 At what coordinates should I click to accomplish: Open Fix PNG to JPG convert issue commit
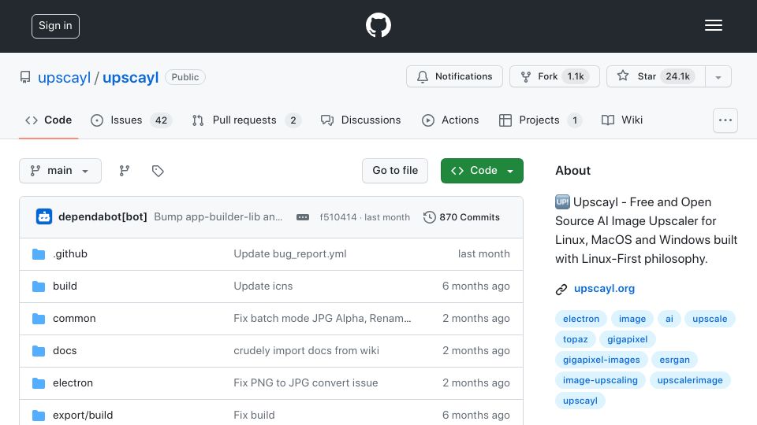pos(306,383)
